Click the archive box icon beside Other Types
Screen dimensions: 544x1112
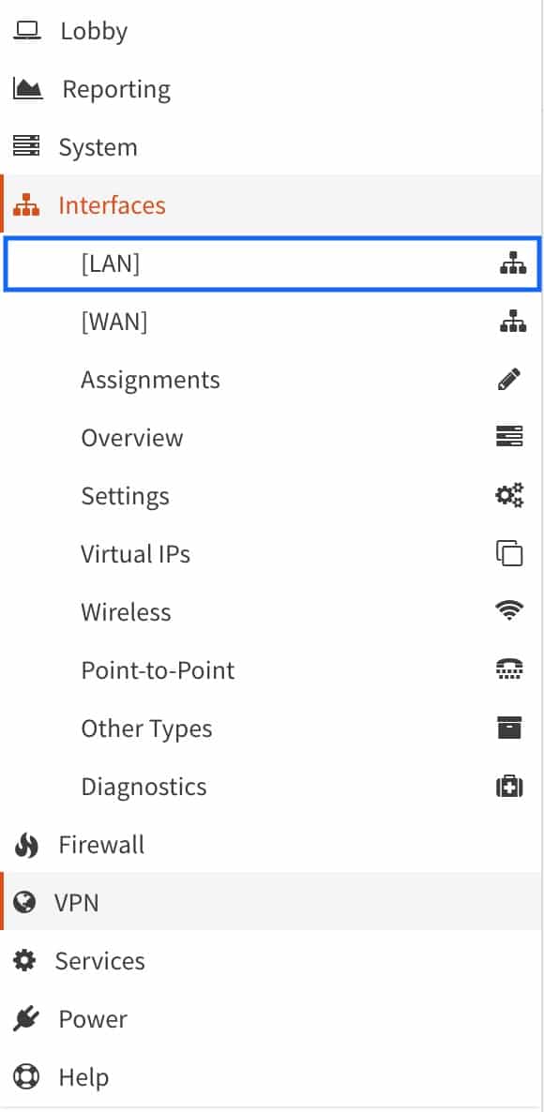509,728
